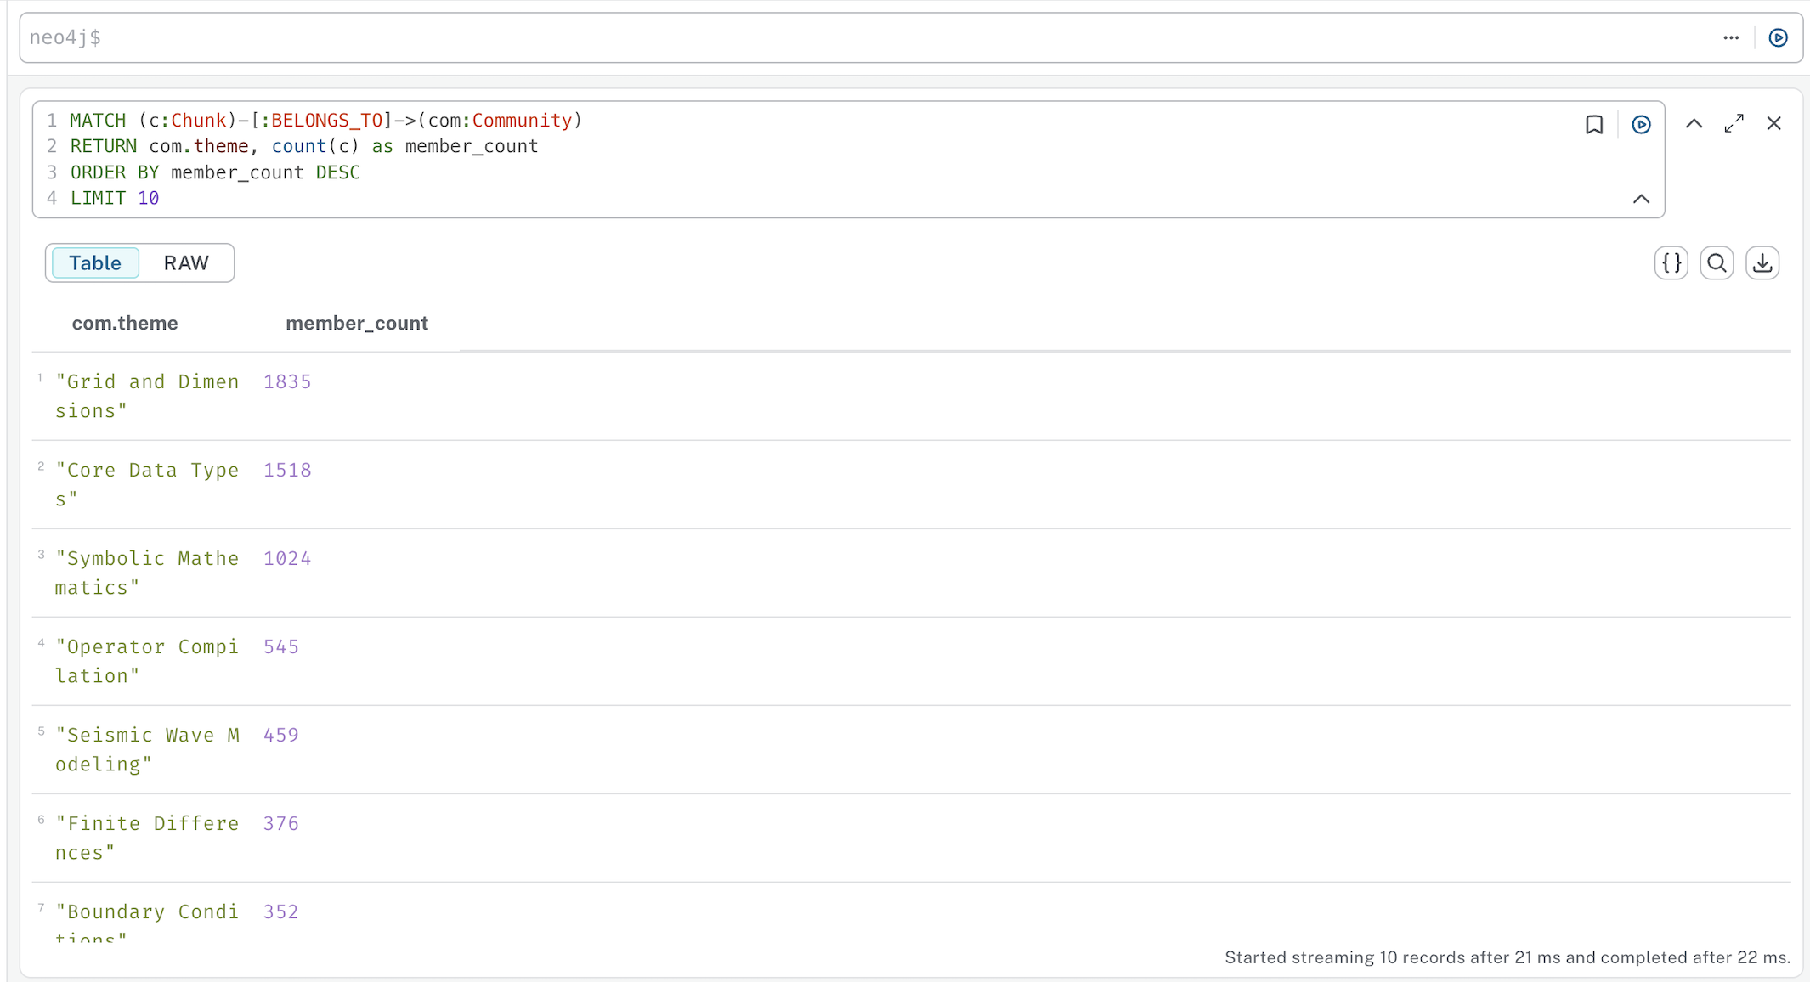Image resolution: width=1810 pixels, height=982 pixels.
Task: Switch to the RAW view
Action: pos(186,263)
